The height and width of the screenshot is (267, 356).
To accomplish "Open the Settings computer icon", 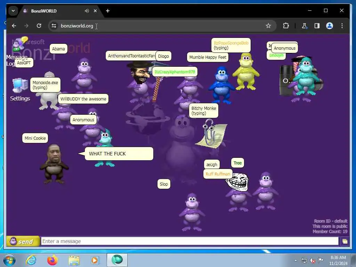I will click(x=20, y=86).
